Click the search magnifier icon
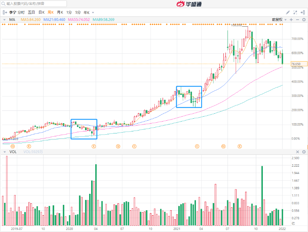The height and width of the screenshot is (232, 308). [x=3, y=4]
